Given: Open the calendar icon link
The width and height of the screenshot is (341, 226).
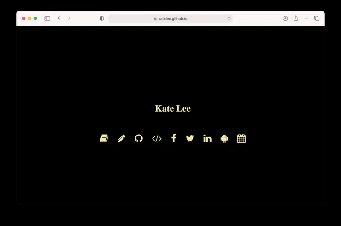Looking at the screenshot, I should (241, 138).
